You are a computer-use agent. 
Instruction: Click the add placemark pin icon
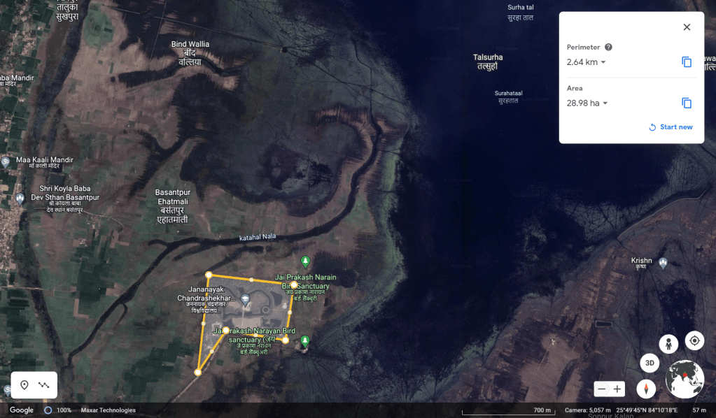(x=24, y=385)
